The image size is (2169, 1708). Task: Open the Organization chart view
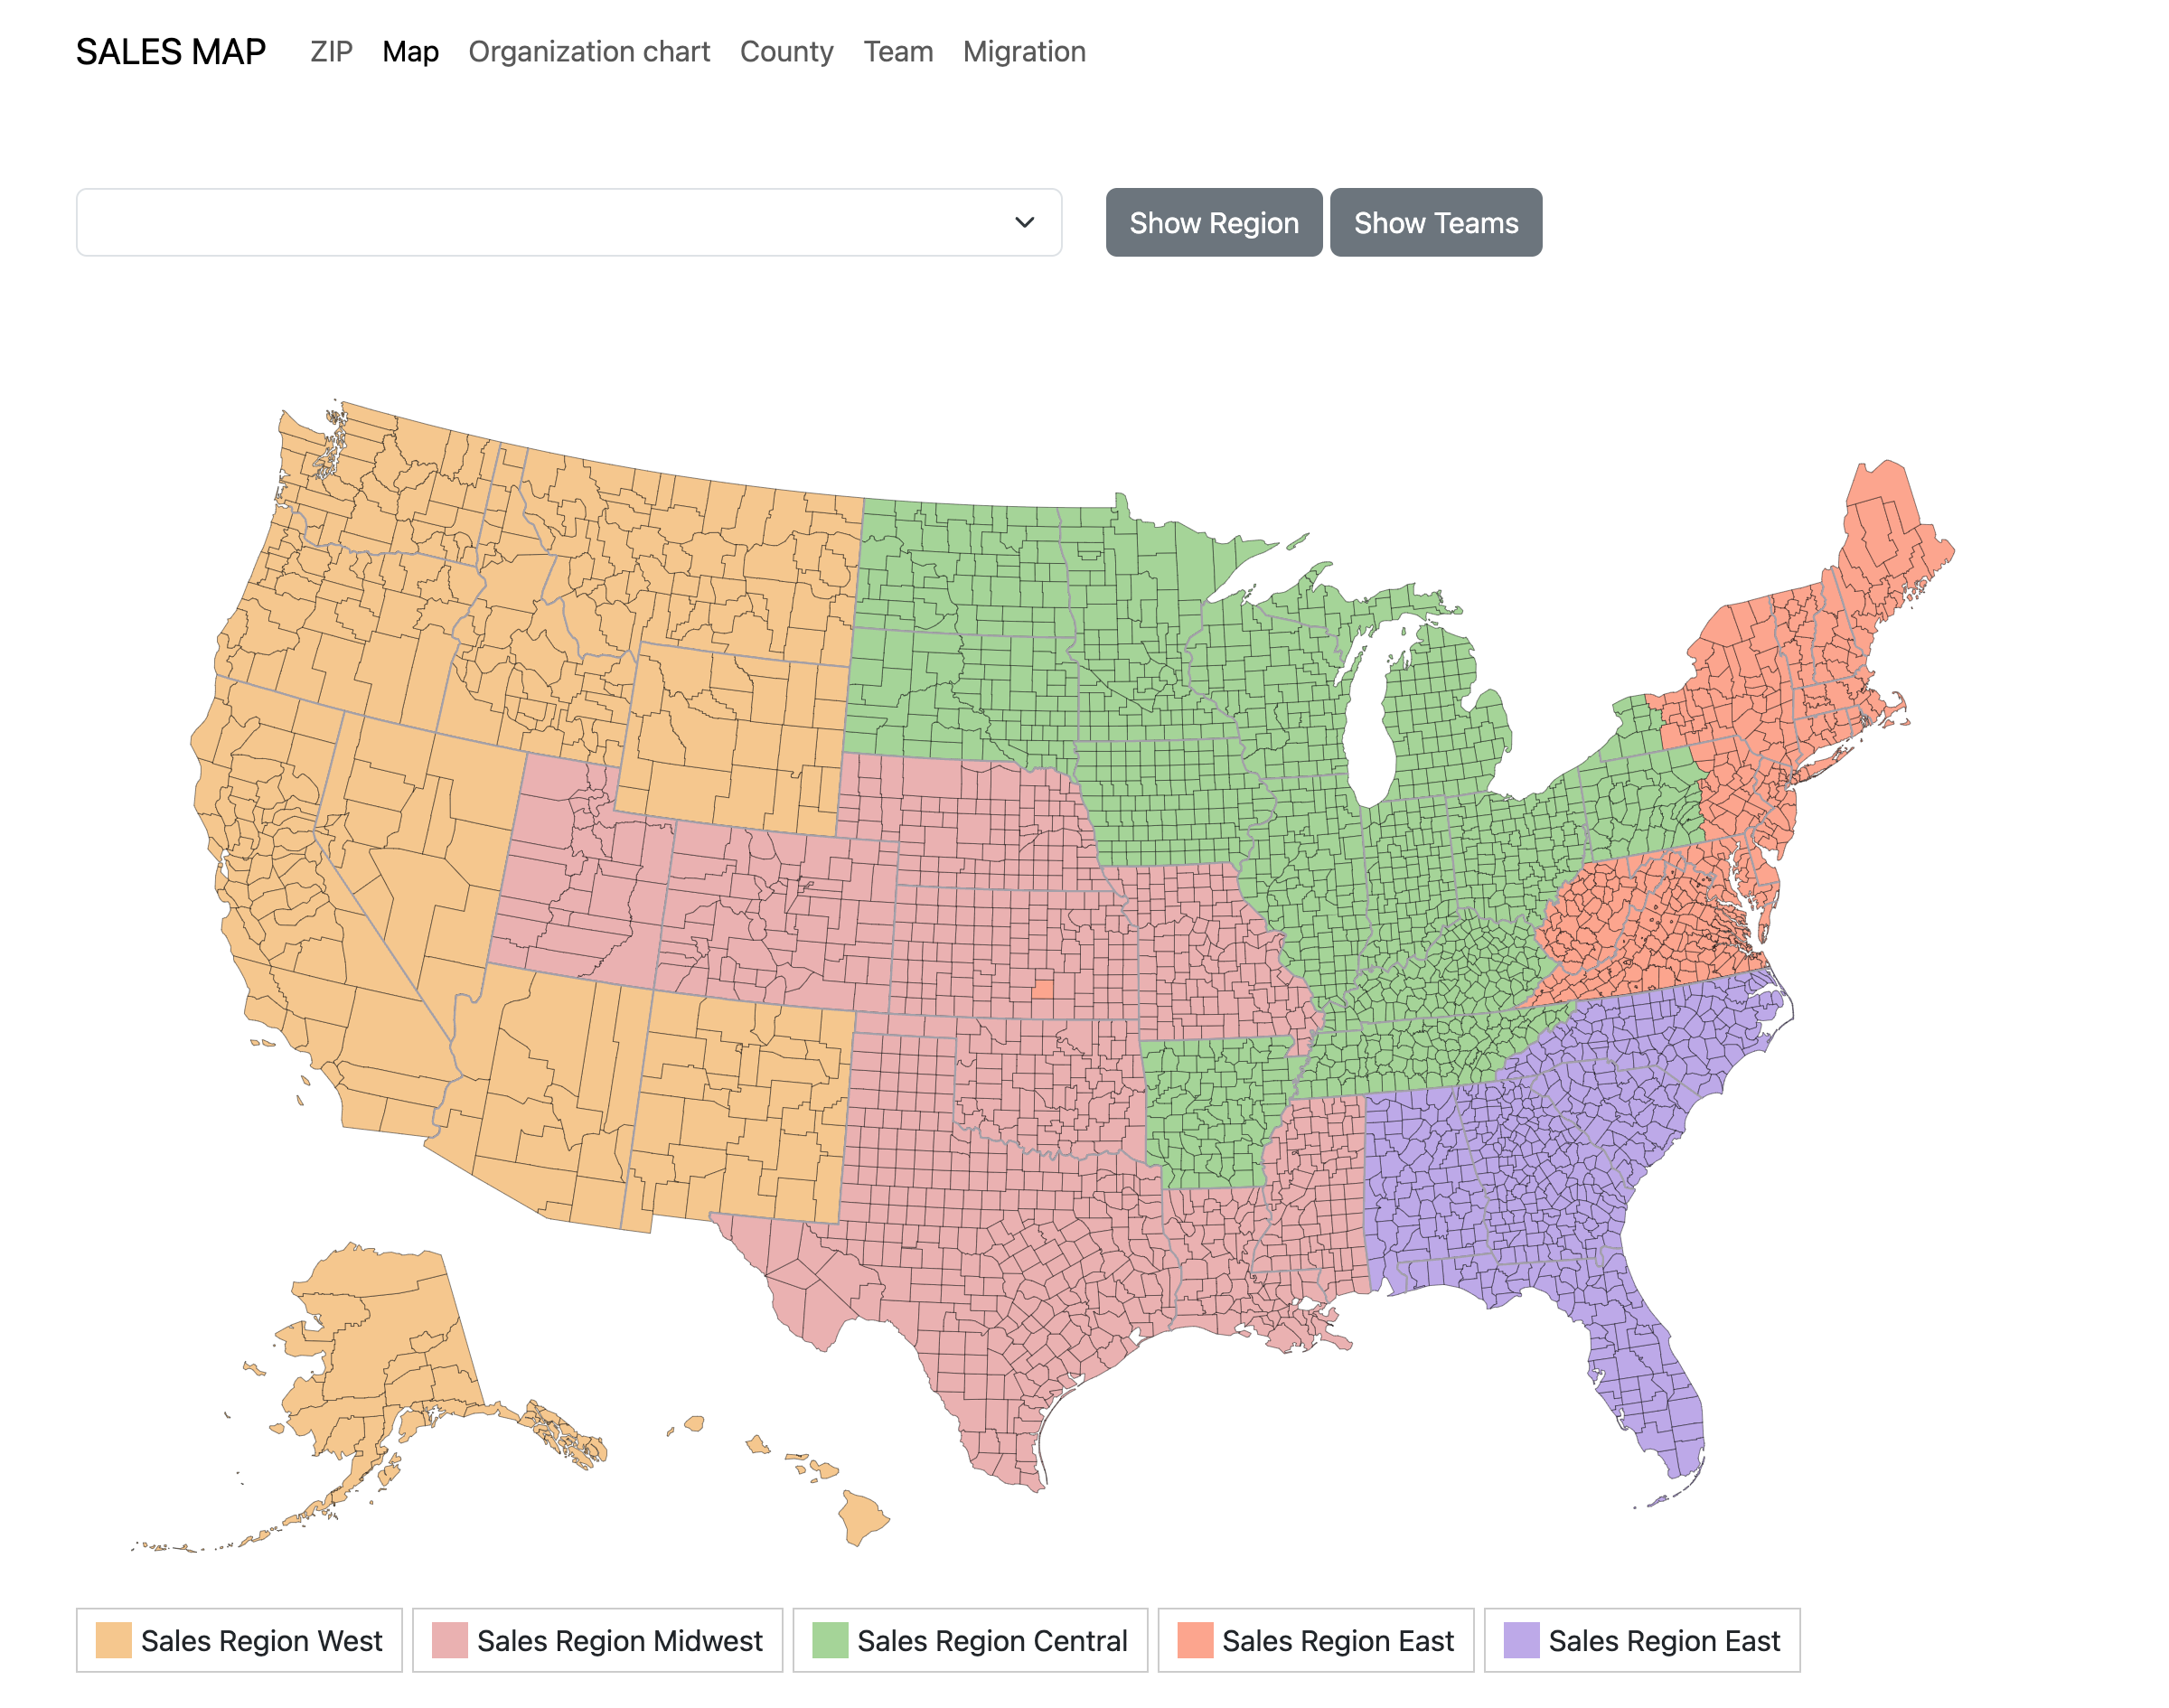click(590, 51)
